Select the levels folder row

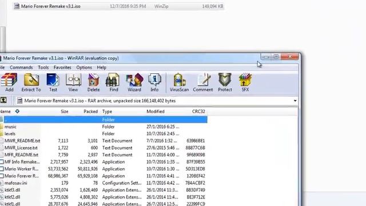(x=104, y=133)
